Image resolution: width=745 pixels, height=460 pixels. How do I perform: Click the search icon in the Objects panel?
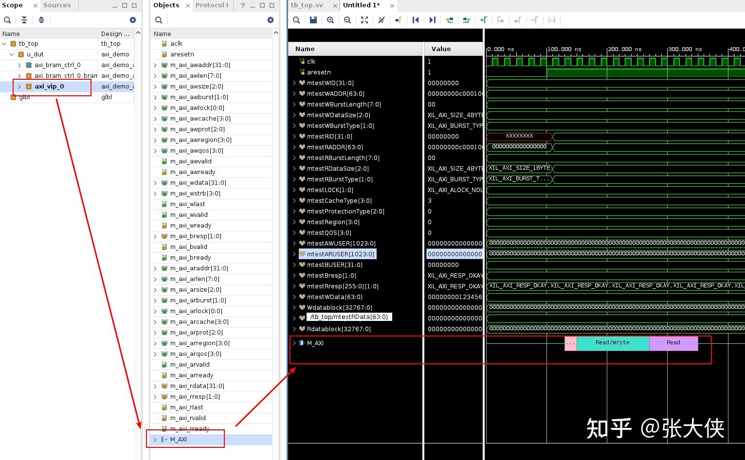coord(159,20)
